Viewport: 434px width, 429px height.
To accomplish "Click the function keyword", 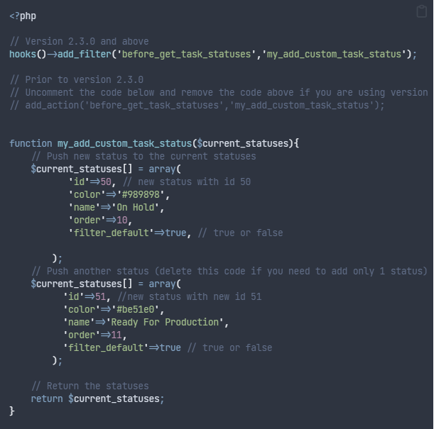I will click(31, 143).
